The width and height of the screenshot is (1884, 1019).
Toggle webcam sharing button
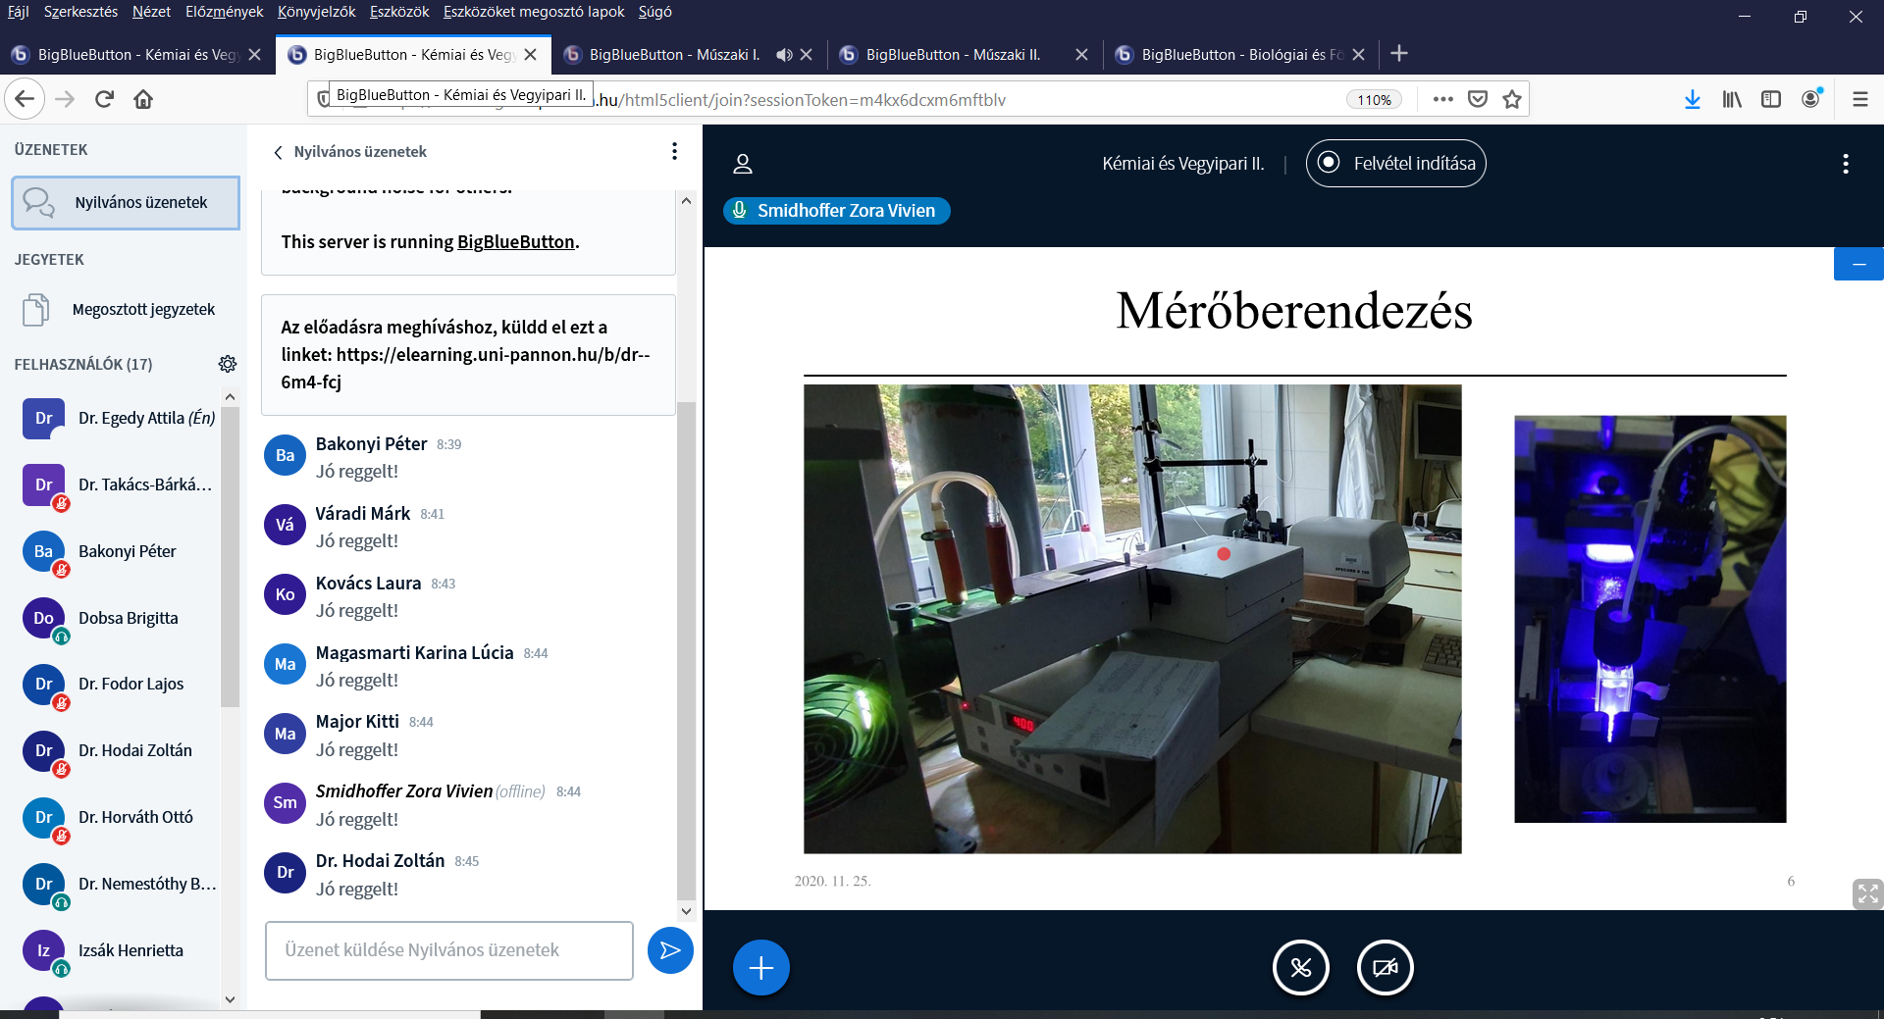(1385, 968)
